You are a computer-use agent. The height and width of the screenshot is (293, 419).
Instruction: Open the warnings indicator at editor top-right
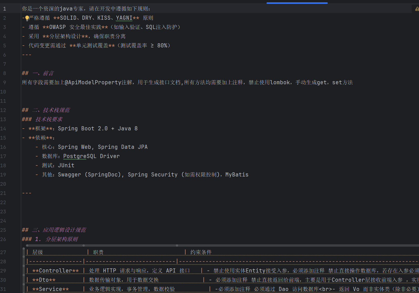tap(417, 9)
